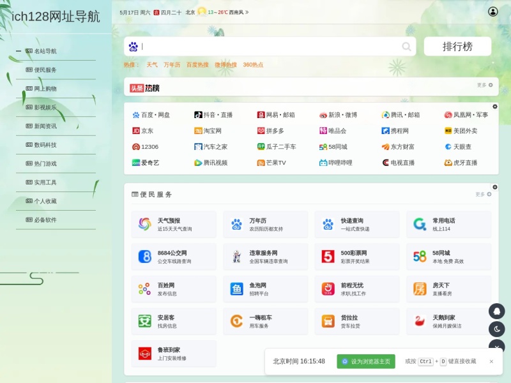511x383 pixels.
Task: Open the 百度·网盘 link
Action: point(151,115)
